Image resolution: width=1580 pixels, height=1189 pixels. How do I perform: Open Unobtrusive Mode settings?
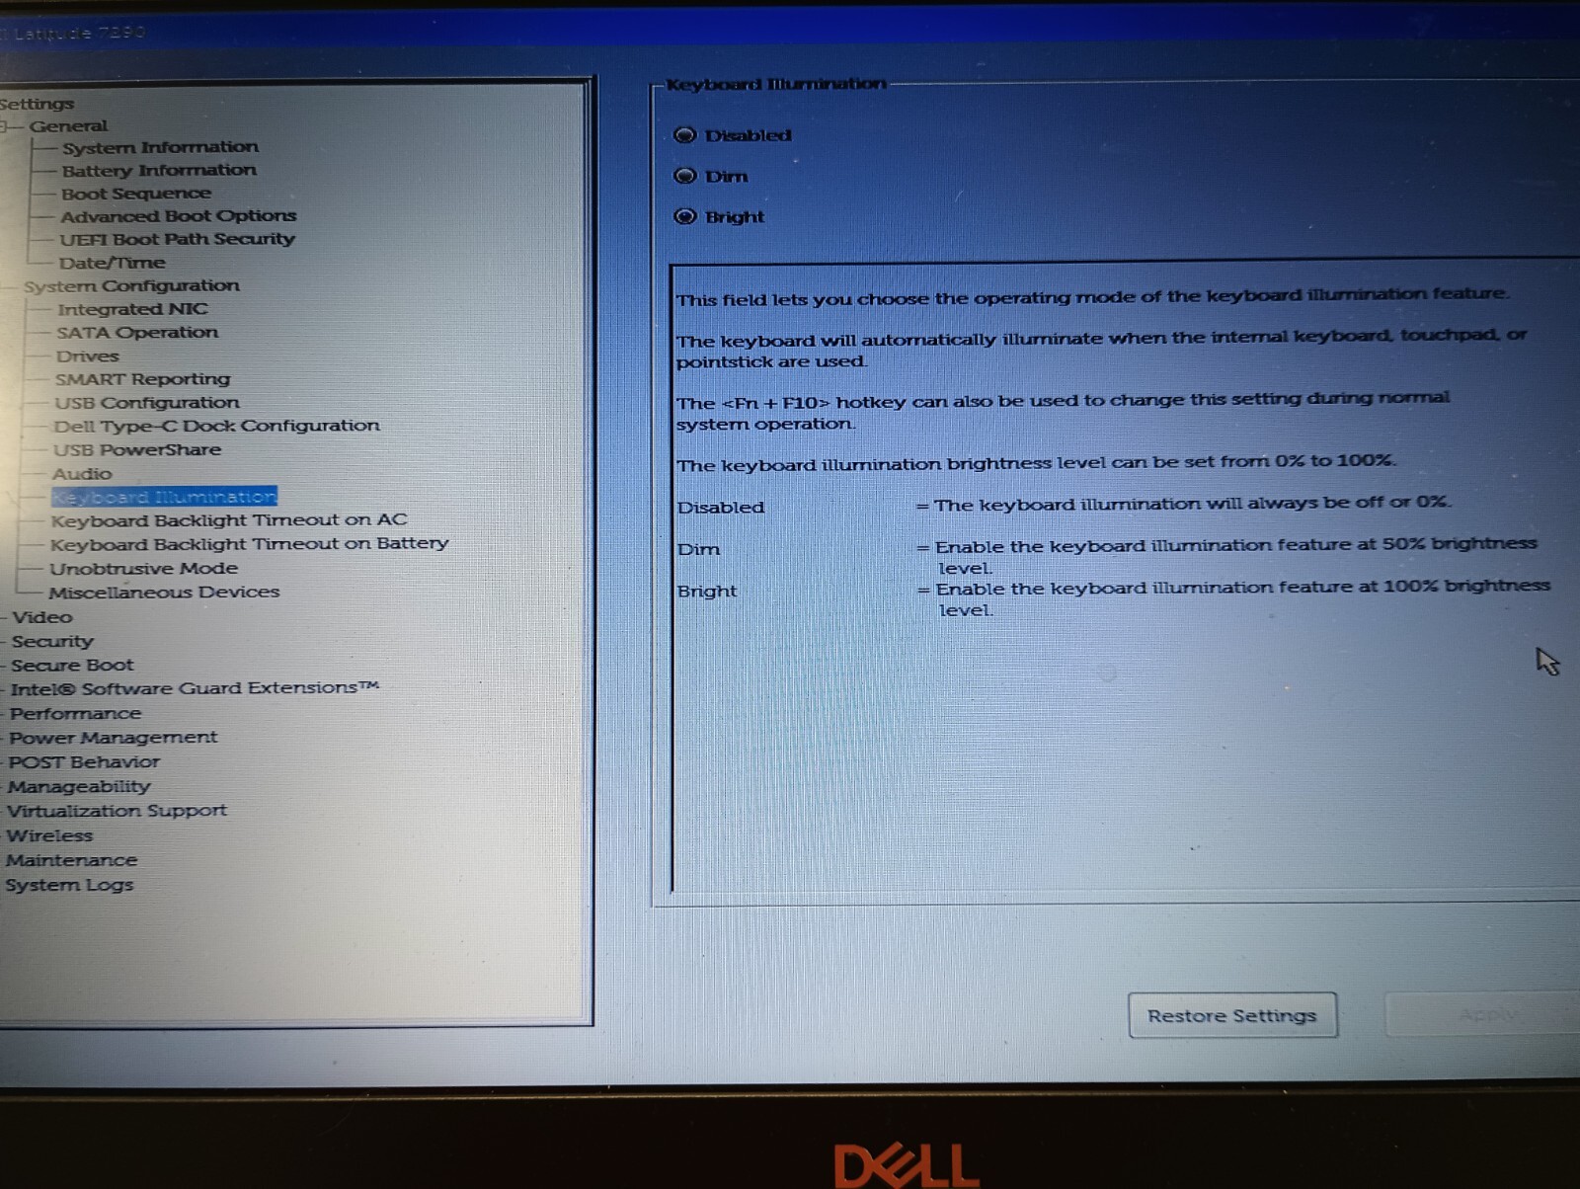143,569
